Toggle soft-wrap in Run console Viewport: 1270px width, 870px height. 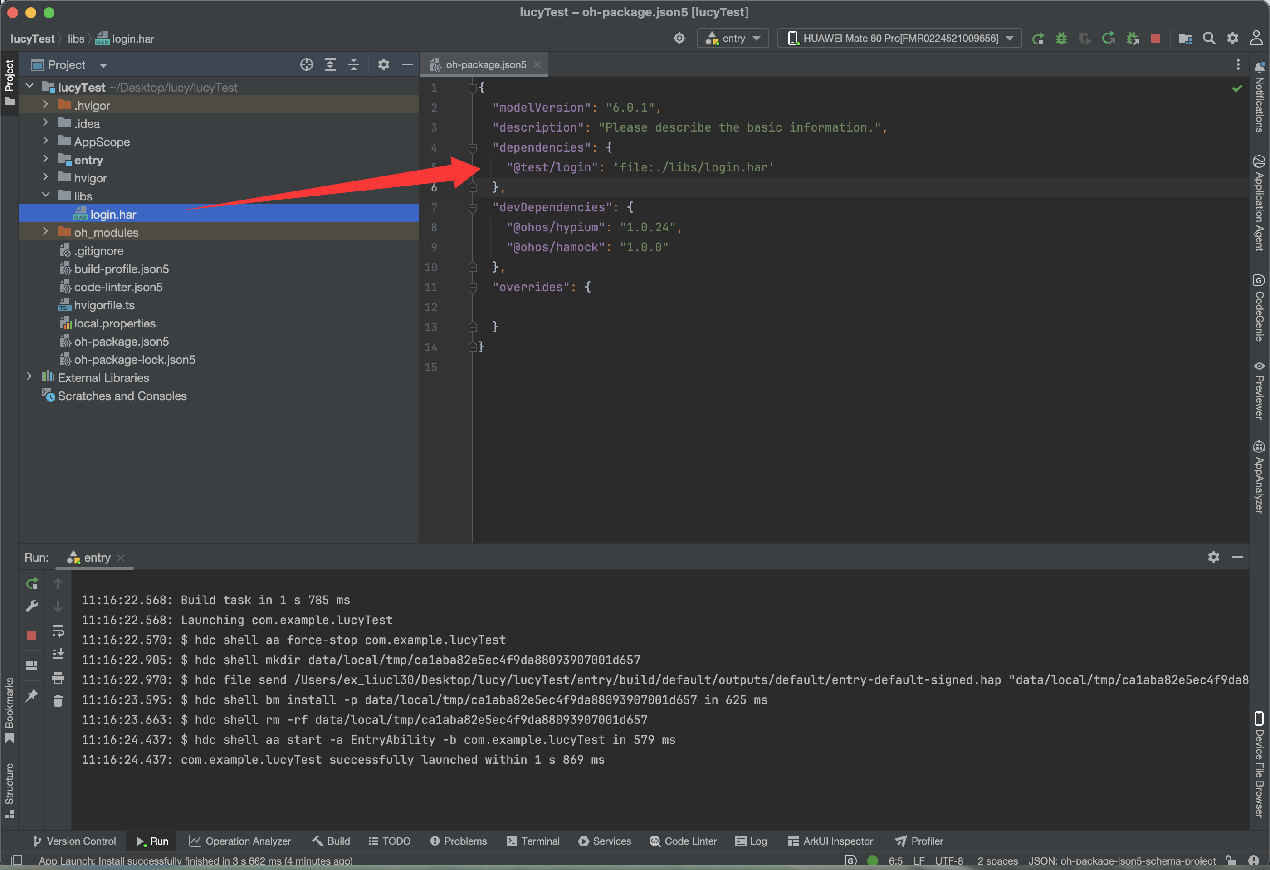58,631
